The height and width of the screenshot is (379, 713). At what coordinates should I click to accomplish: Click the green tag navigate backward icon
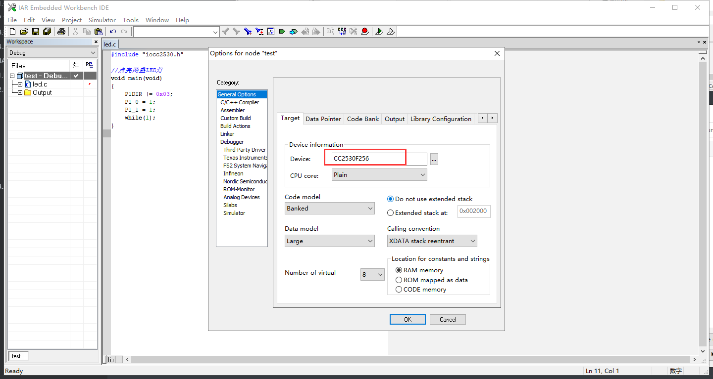[x=282, y=32]
